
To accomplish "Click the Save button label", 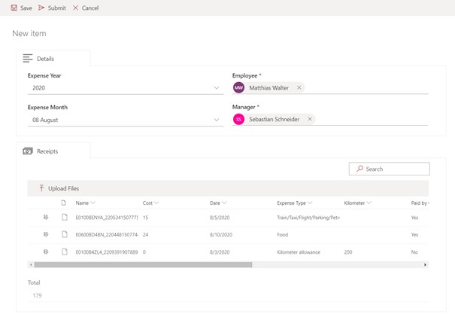I will tap(26, 8).
